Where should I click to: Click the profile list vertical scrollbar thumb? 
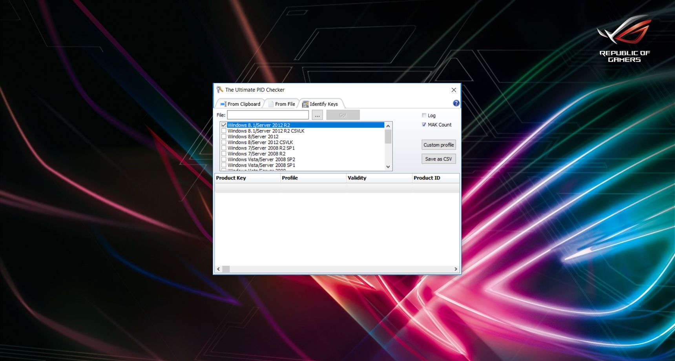(388, 137)
